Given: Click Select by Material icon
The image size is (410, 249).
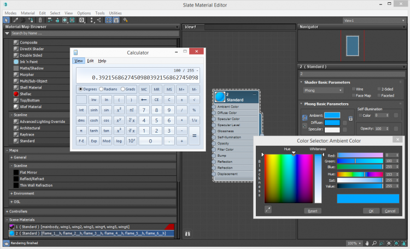Looking at the screenshot, I should [125, 20].
